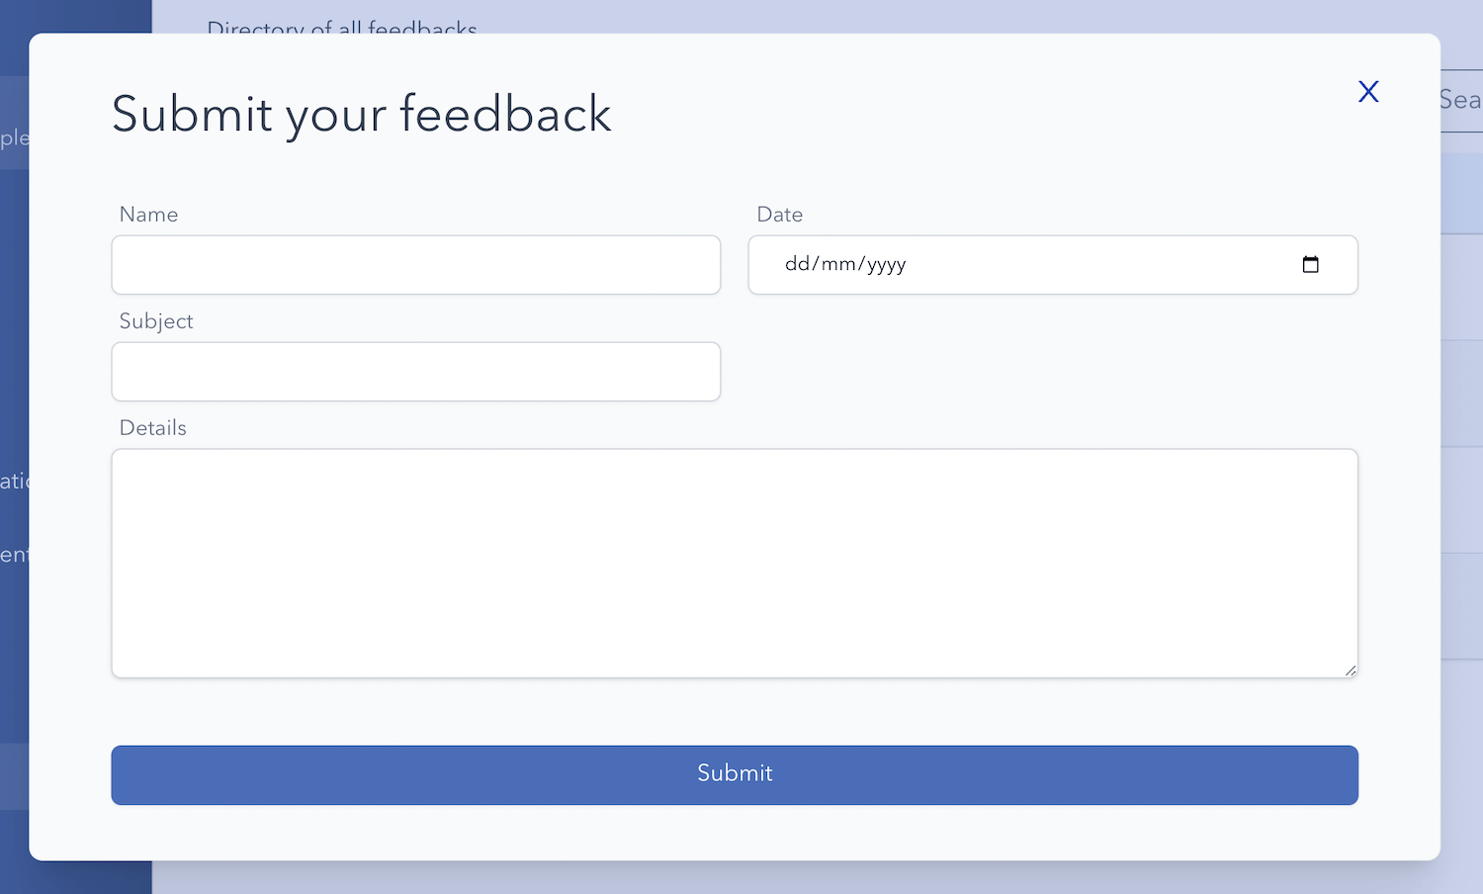Select the dd day segment in Date
1483x894 pixels.
(x=797, y=264)
